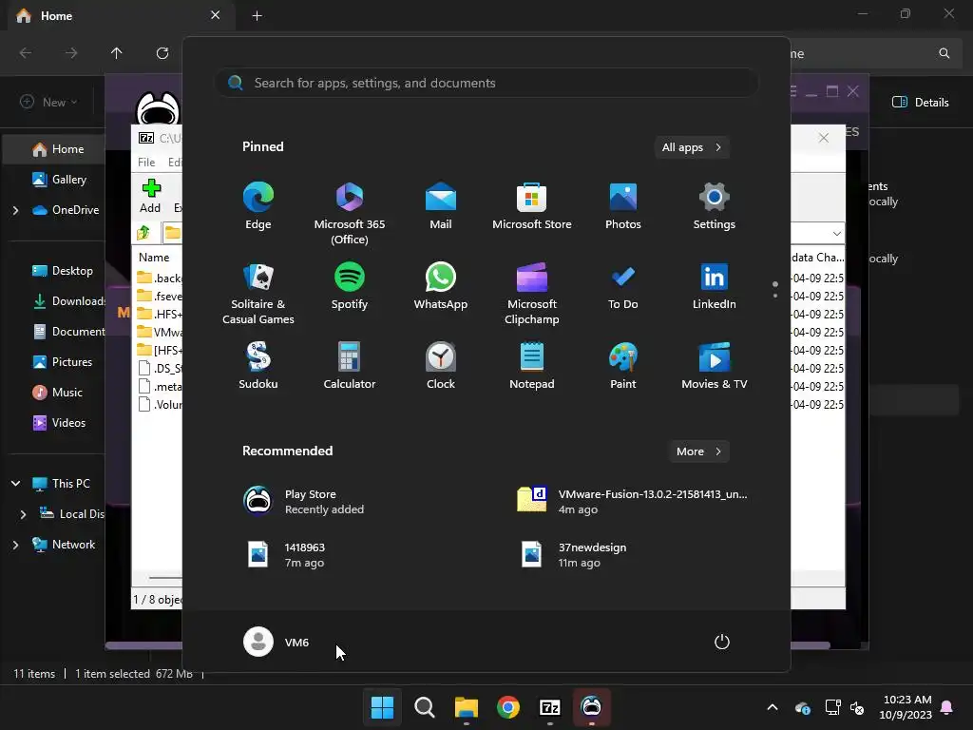Open Videos folder in sidebar
Viewport: 973px width, 730px height.
59,423
